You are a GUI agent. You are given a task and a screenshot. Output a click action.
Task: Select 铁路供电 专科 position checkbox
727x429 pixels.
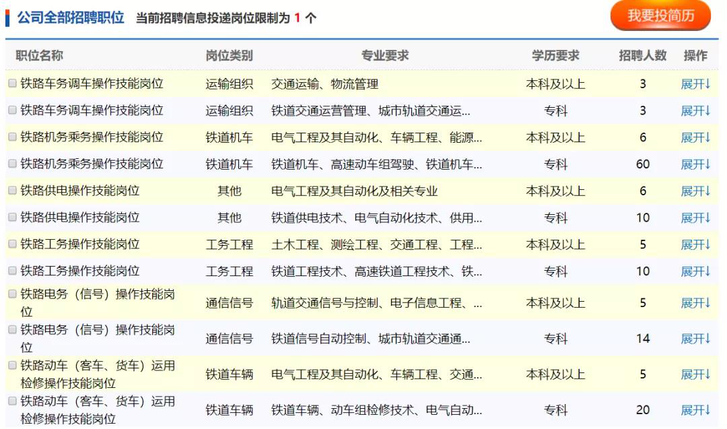point(12,218)
